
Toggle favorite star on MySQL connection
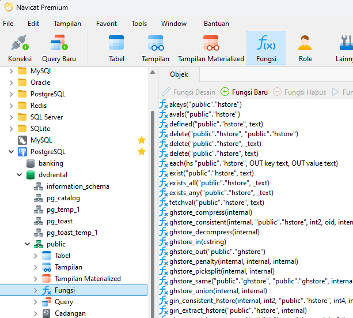[x=142, y=140]
